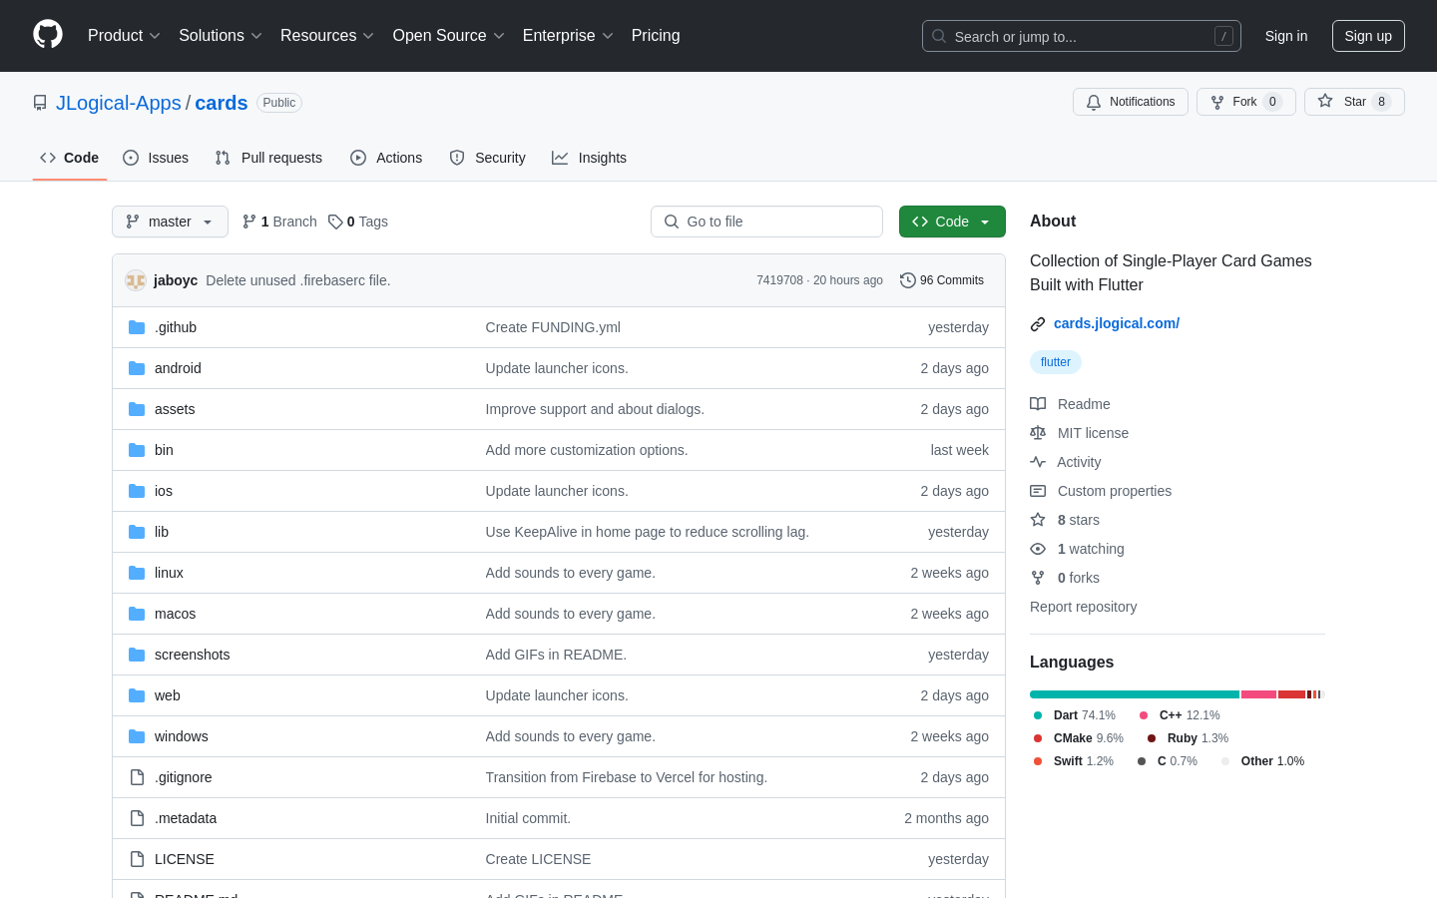Open the cards.jlogical.com website link
The image size is (1437, 898).
[x=1117, y=323]
